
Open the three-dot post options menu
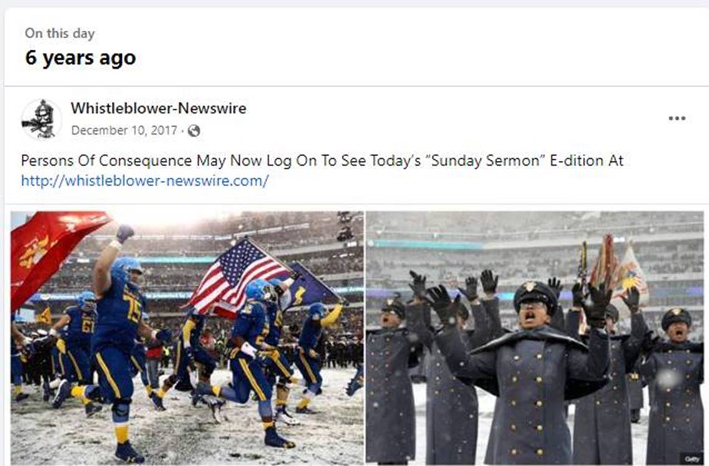(x=677, y=119)
